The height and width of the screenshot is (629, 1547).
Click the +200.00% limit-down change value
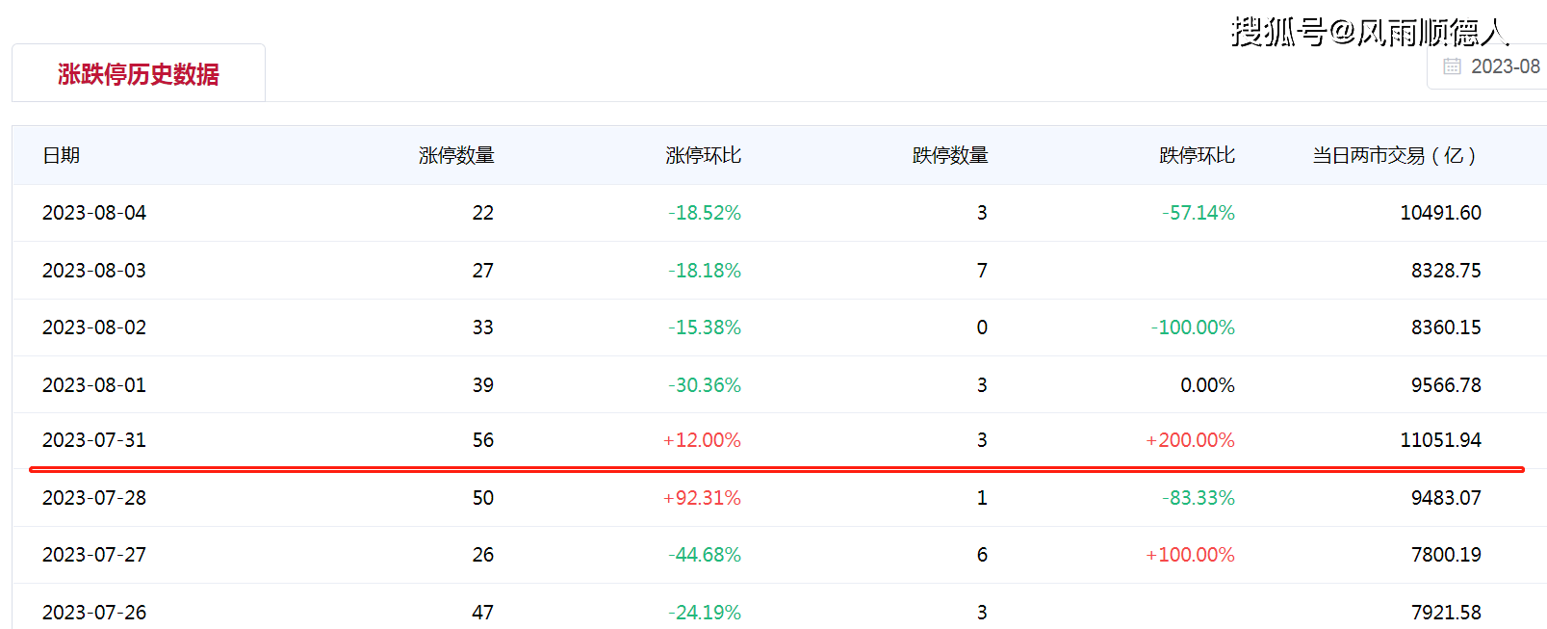[x=1190, y=440]
